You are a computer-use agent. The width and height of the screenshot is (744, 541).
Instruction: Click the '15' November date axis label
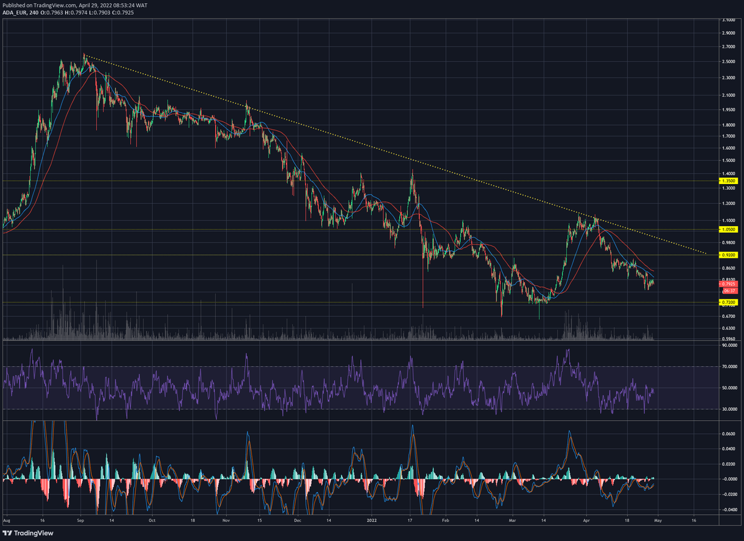coord(260,522)
